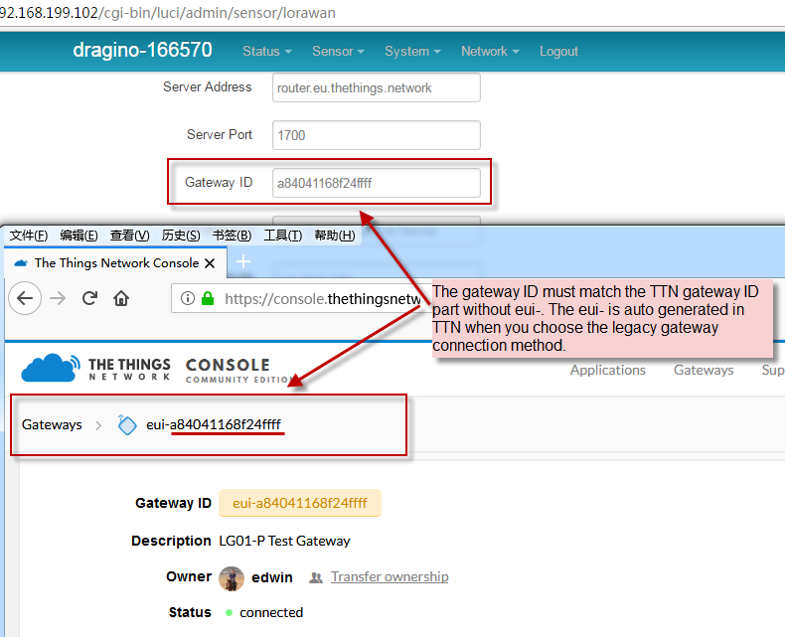Image resolution: width=785 pixels, height=637 pixels.
Task: Click the CONSOLE Community Edition heading
Action: point(238,371)
